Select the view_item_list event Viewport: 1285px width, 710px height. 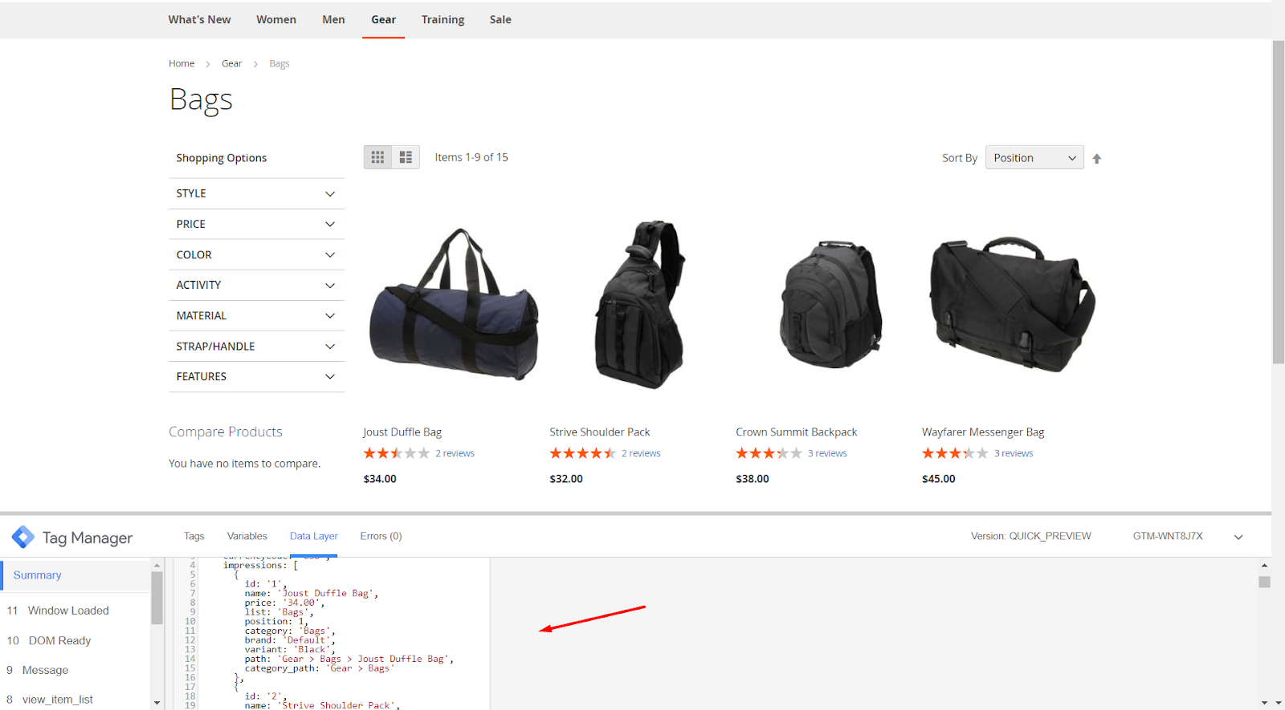pos(57,700)
